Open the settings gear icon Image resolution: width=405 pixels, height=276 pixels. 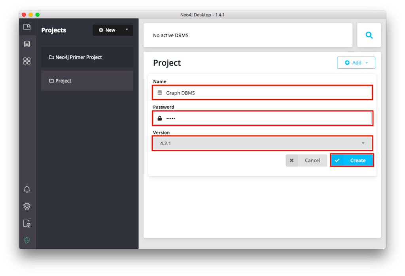(x=27, y=206)
